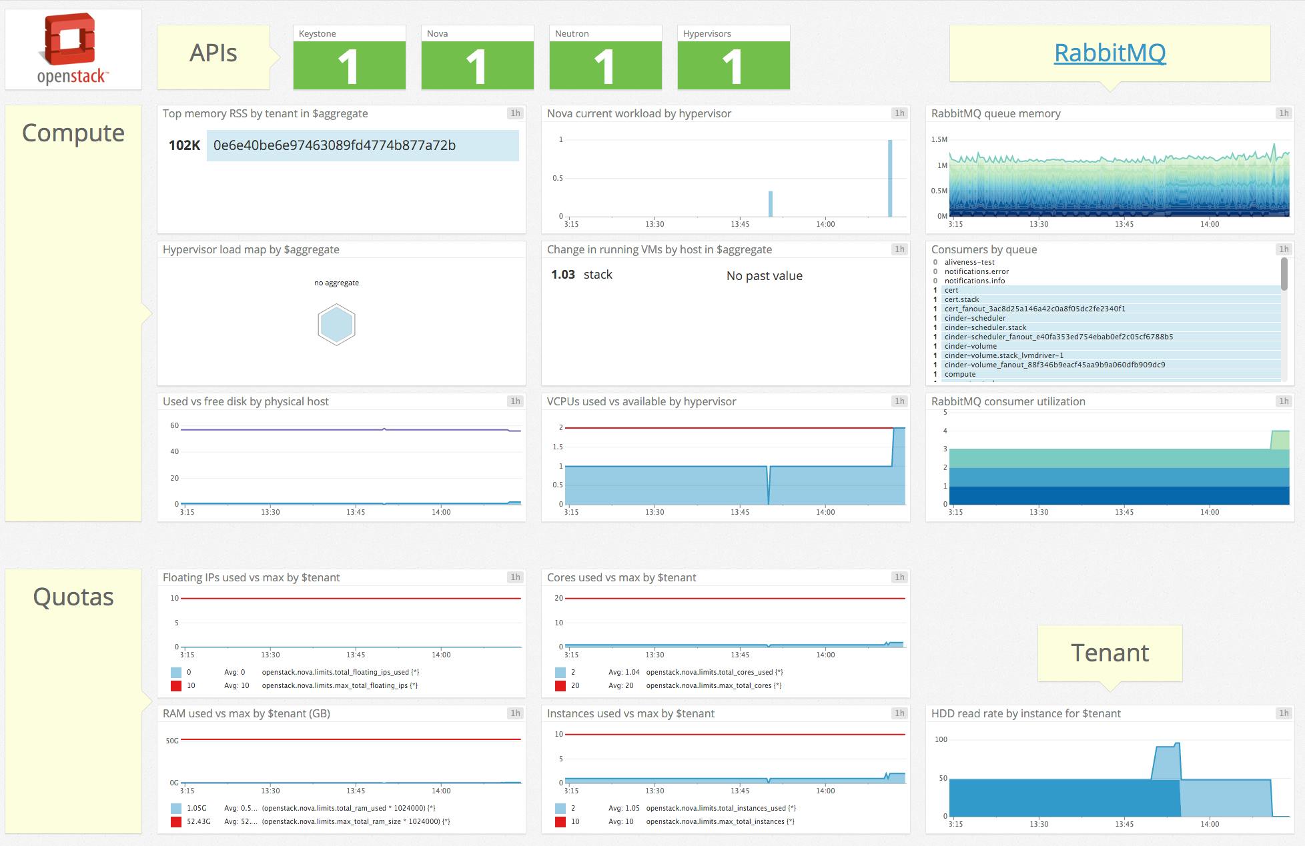Viewport: 1305px width, 846px height.
Task: Select the Neutron API status tile
Action: 605,65
